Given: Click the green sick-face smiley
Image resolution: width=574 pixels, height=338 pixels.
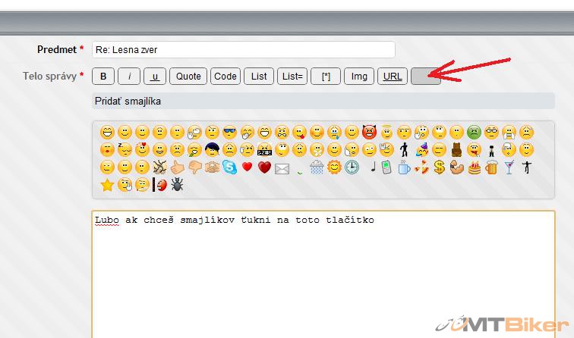Looking at the screenshot, I should click(474, 132).
